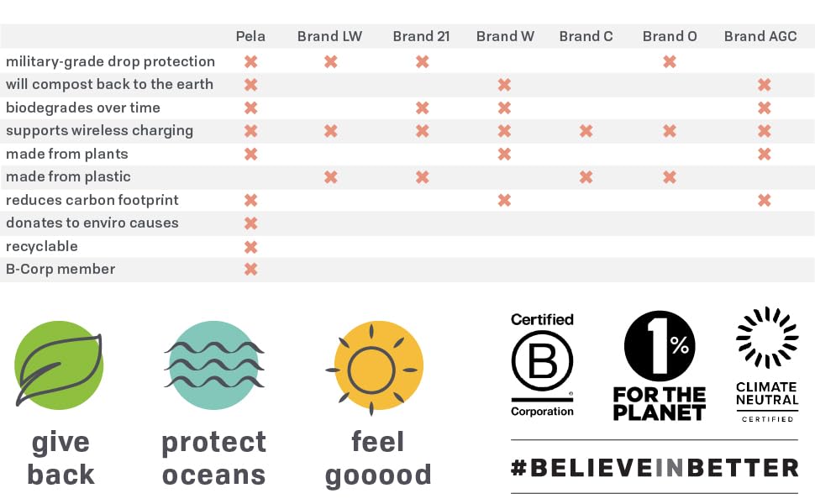
Task: Click the "protect oceans" text
Action: [x=213, y=458]
